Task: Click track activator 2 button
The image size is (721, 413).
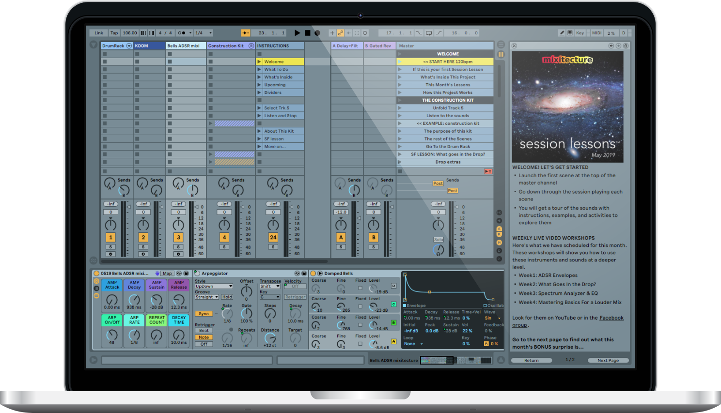Action: (x=143, y=237)
